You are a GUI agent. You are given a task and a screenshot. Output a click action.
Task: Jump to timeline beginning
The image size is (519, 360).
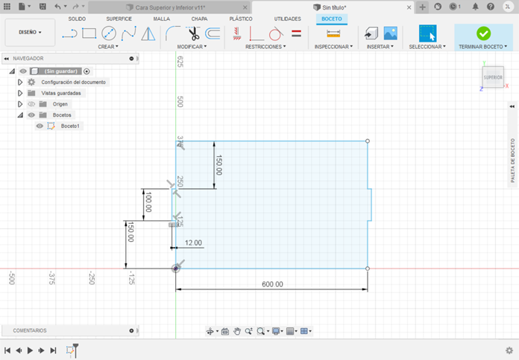tap(7, 350)
